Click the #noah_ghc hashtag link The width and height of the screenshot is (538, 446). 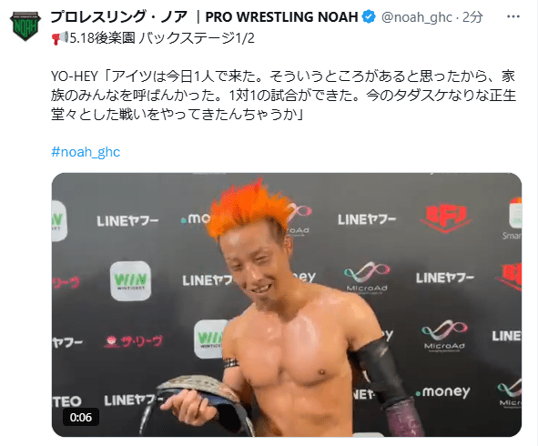86,152
